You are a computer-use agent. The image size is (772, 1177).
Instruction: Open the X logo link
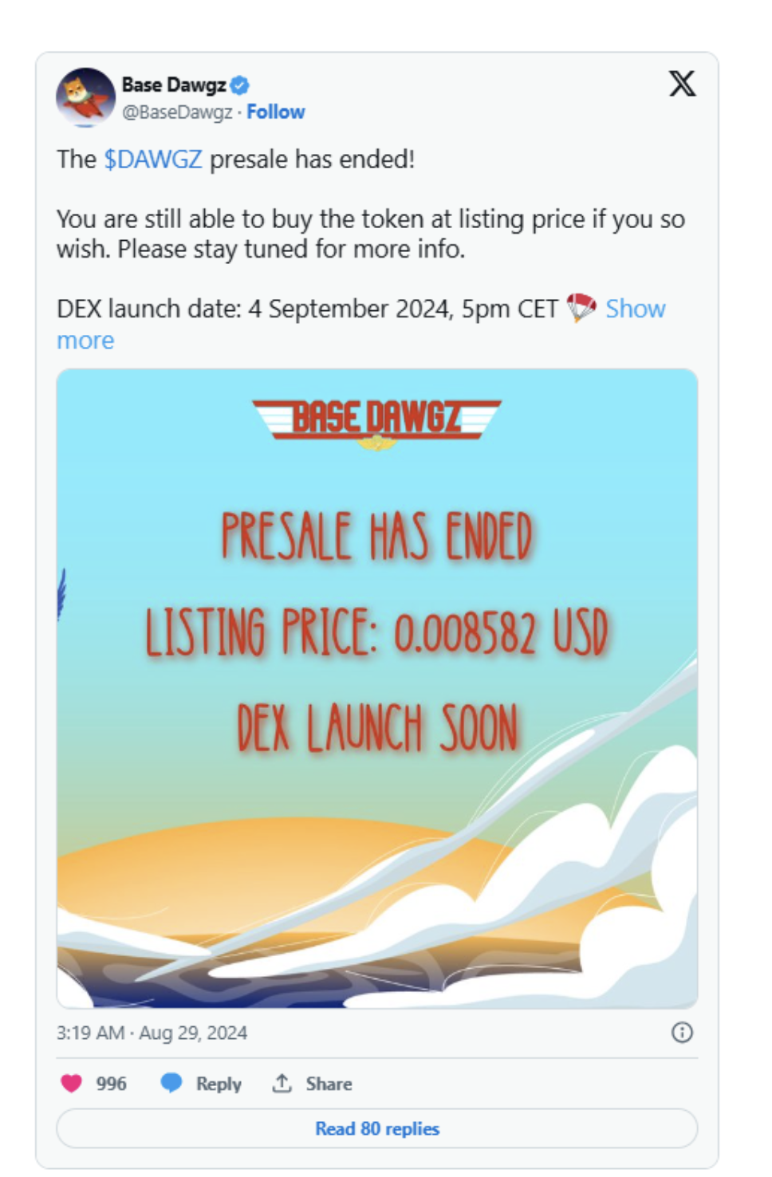point(682,84)
